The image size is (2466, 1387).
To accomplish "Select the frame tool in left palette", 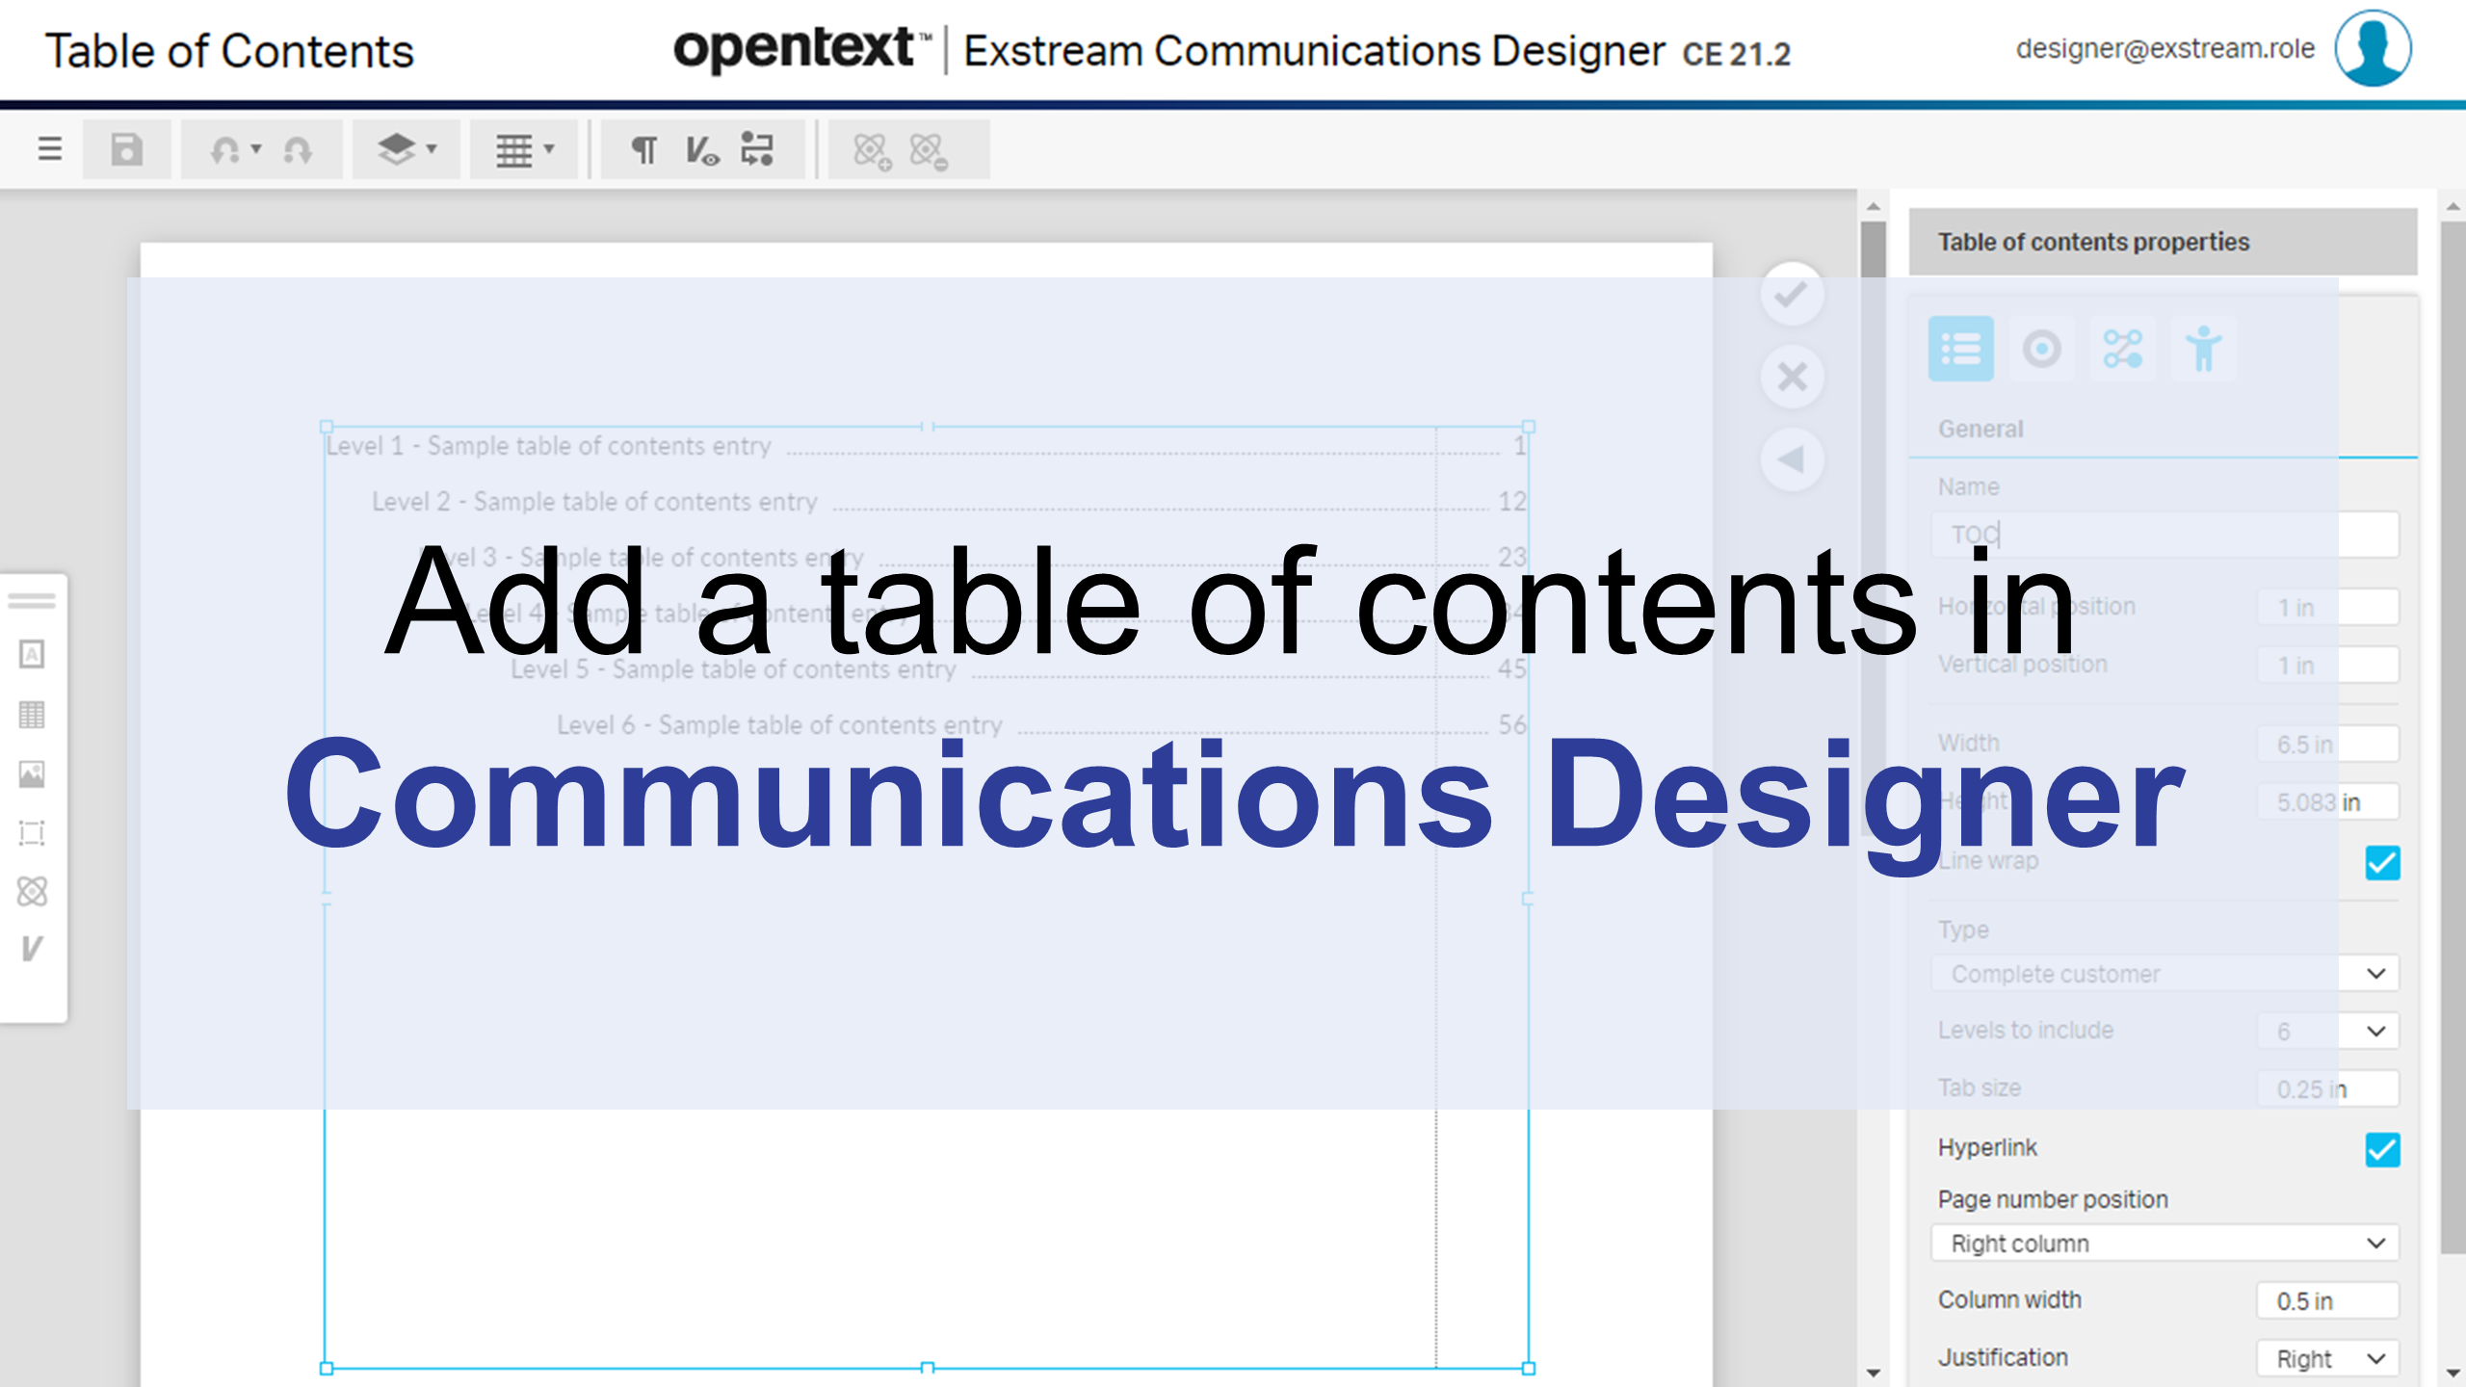I will pos(32,833).
